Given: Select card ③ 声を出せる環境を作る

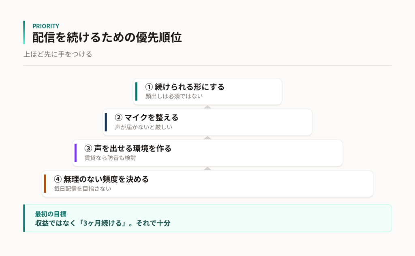Looking at the screenshot, I should pyautogui.click(x=207, y=153).
